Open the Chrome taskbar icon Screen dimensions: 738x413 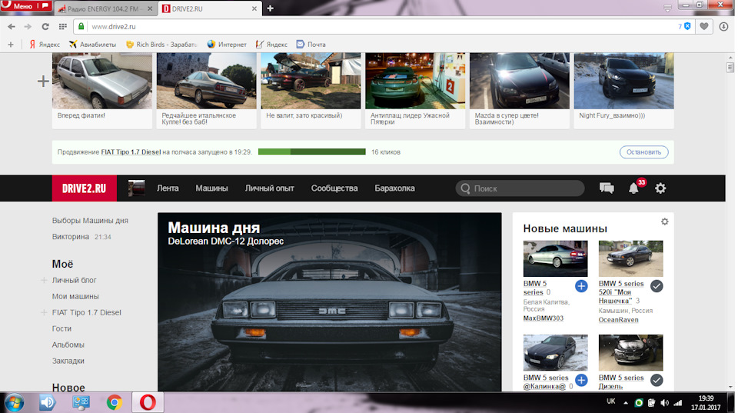click(x=114, y=403)
